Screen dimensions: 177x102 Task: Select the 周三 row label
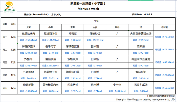[x=5, y=62]
